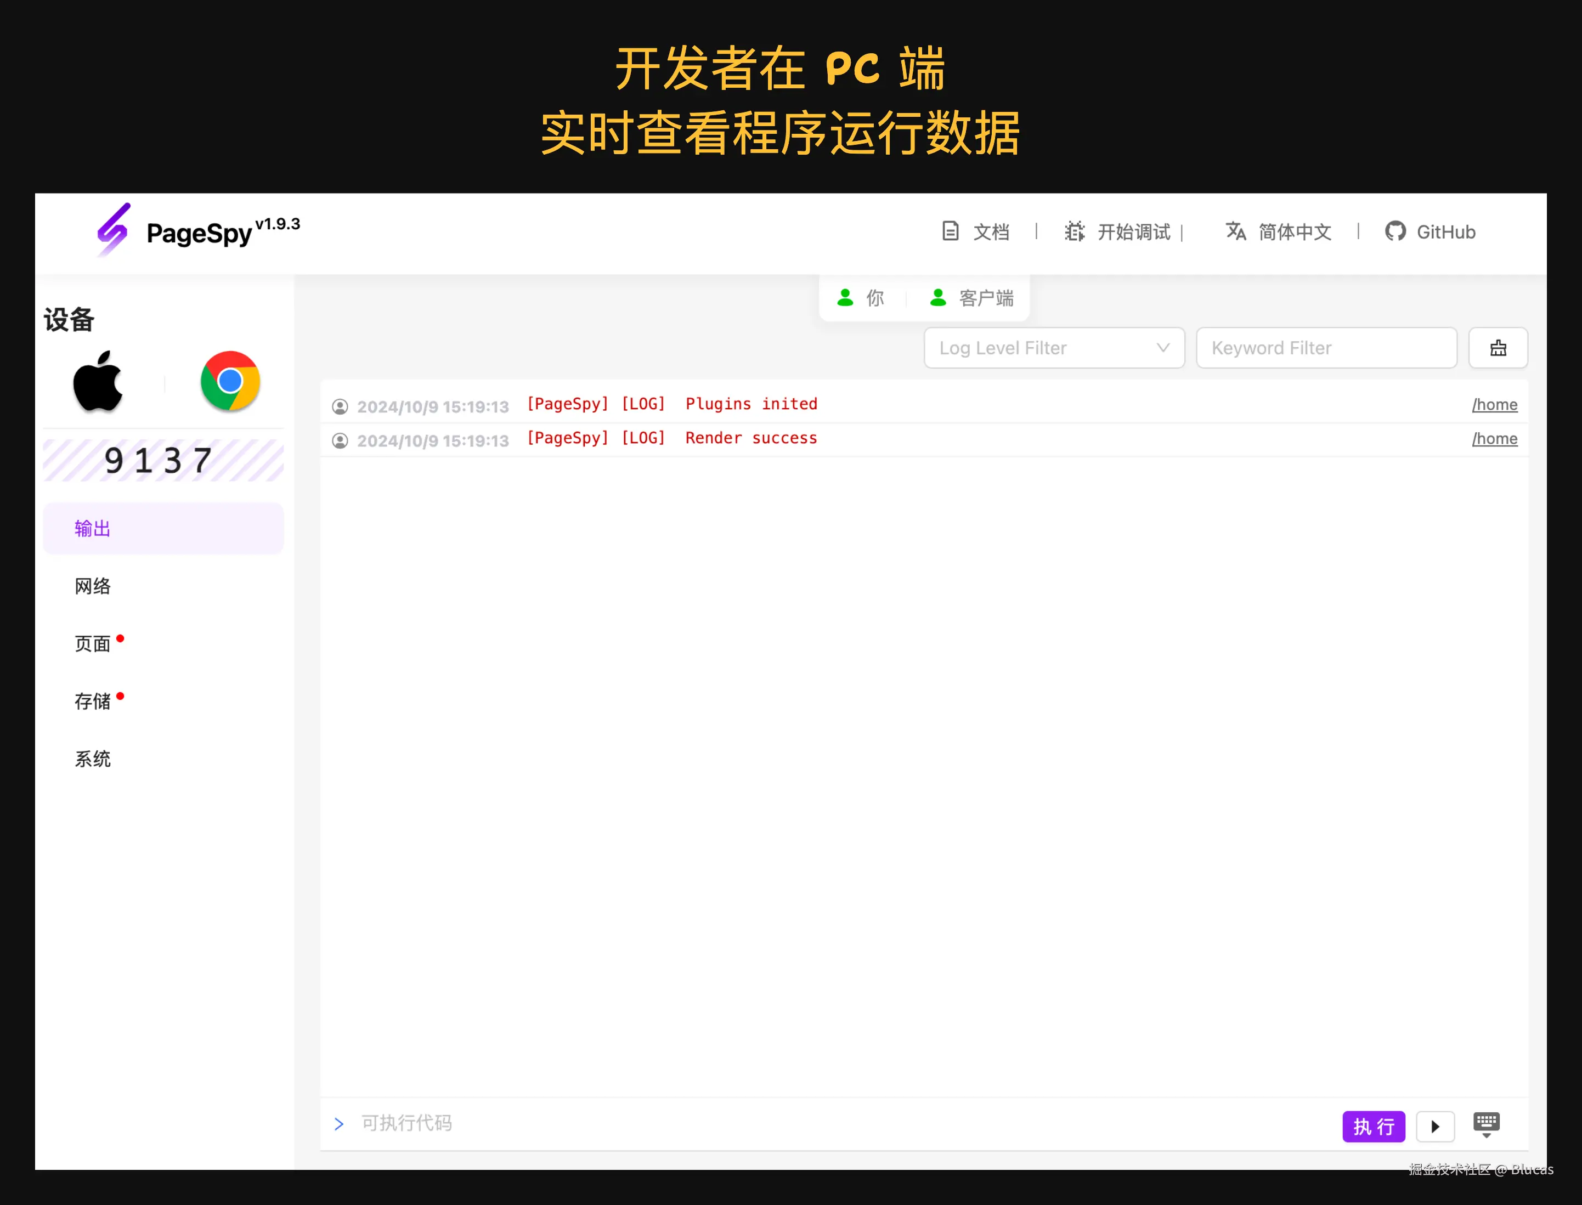Click the Chrome browser icon
The width and height of the screenshot is (1582, 1205).
pos(230,381)
